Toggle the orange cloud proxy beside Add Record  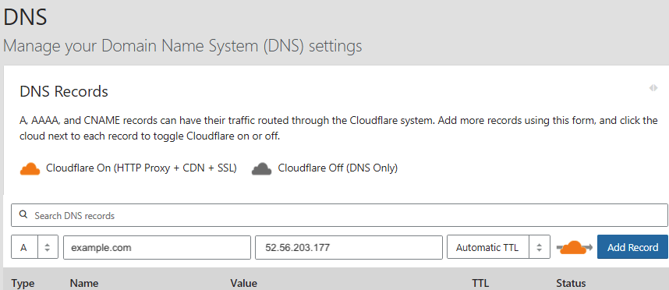click(x=574, y=247)
